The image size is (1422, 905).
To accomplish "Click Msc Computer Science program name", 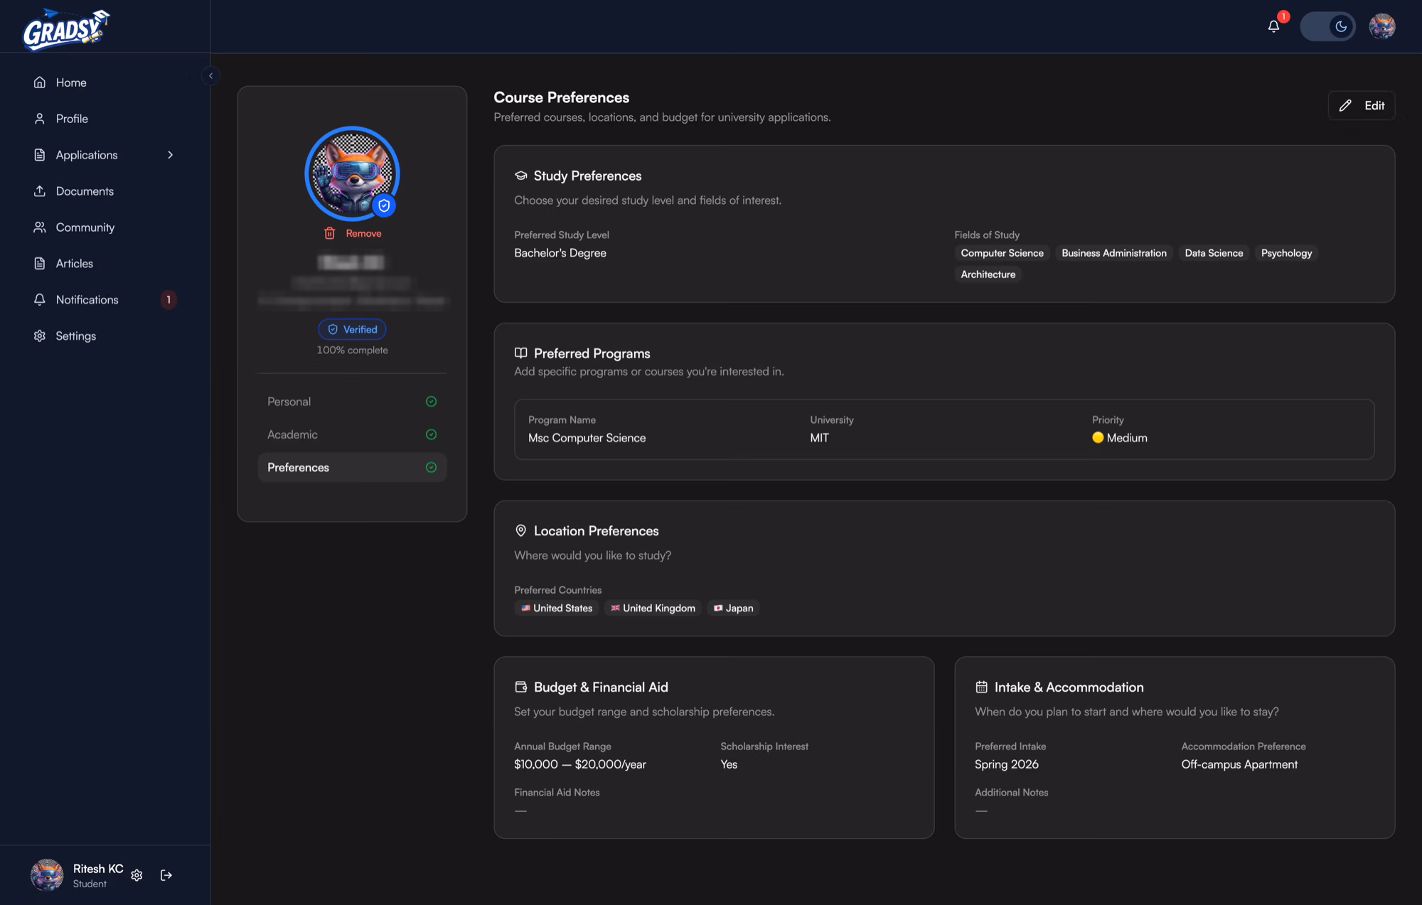I will pos(587,438).
